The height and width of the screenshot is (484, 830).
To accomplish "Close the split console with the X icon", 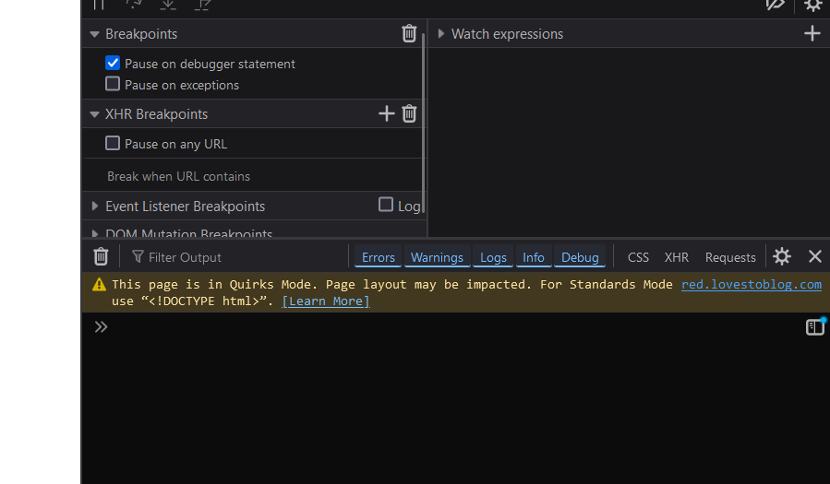I will click(814, 256).
